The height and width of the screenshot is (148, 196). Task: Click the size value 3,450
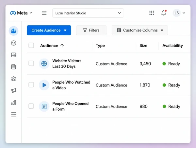(x=145, y=64)
